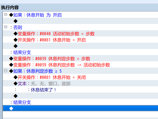Select the 如果：休息判定步数 ≥ 5 row
The height and width of the screenshot is (119, 158).
point(80,71)
